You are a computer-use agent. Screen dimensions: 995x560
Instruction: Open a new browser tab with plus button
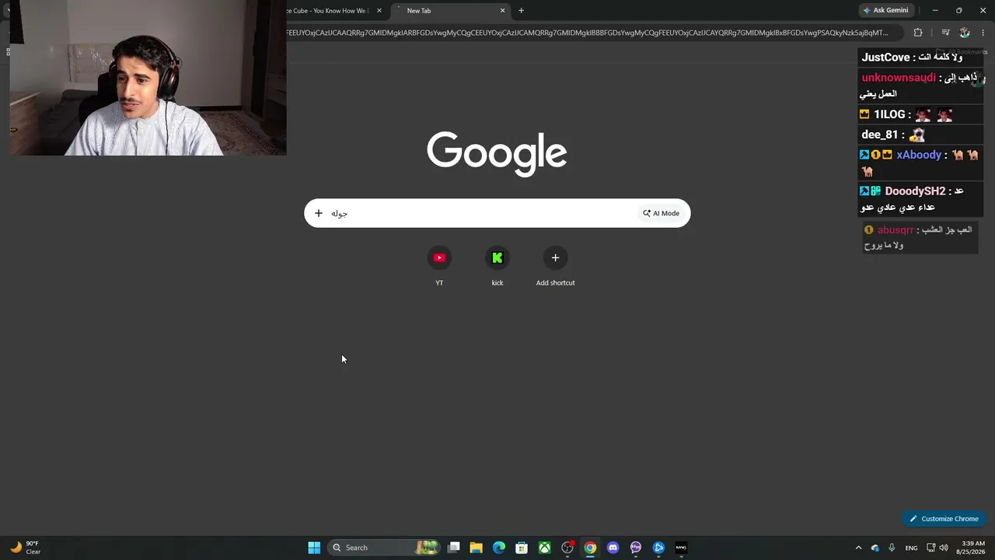pos(521,11)
